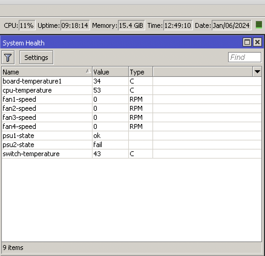Screen dimensions: 265x256
Task: Open health Settings
Action: [x=36, y=57]
